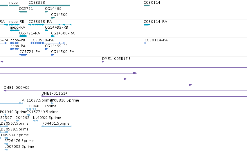Open the CG33958-PA protein label
This screenshot has height=151, width=247.
[x=42, y=40]
